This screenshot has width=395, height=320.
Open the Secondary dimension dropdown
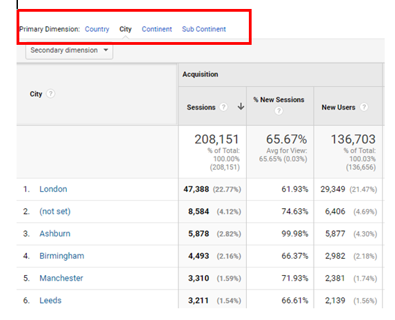tap(69, 50)
